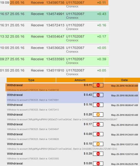This screenshot has width=140, height=166.
Task: Select the blue highlighted $0.43 Withdrawal row
Action: point(73,97)
